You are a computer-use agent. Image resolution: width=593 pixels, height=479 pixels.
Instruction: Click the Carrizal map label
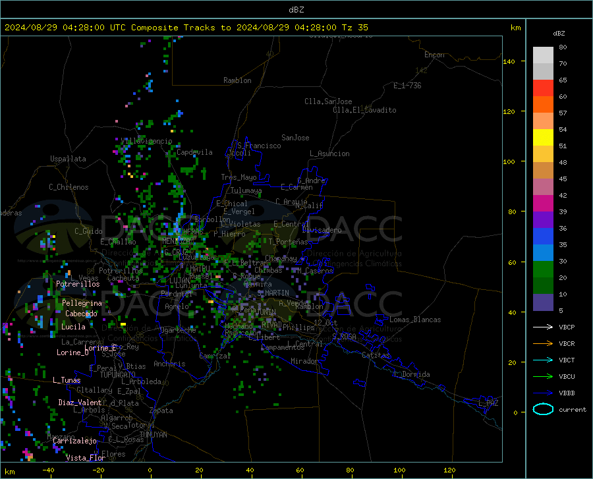point(215,356)
